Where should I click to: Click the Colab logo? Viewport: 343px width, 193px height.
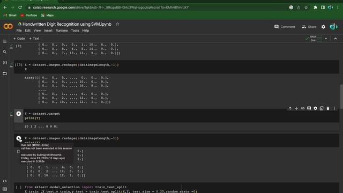(x=8, y=26)
